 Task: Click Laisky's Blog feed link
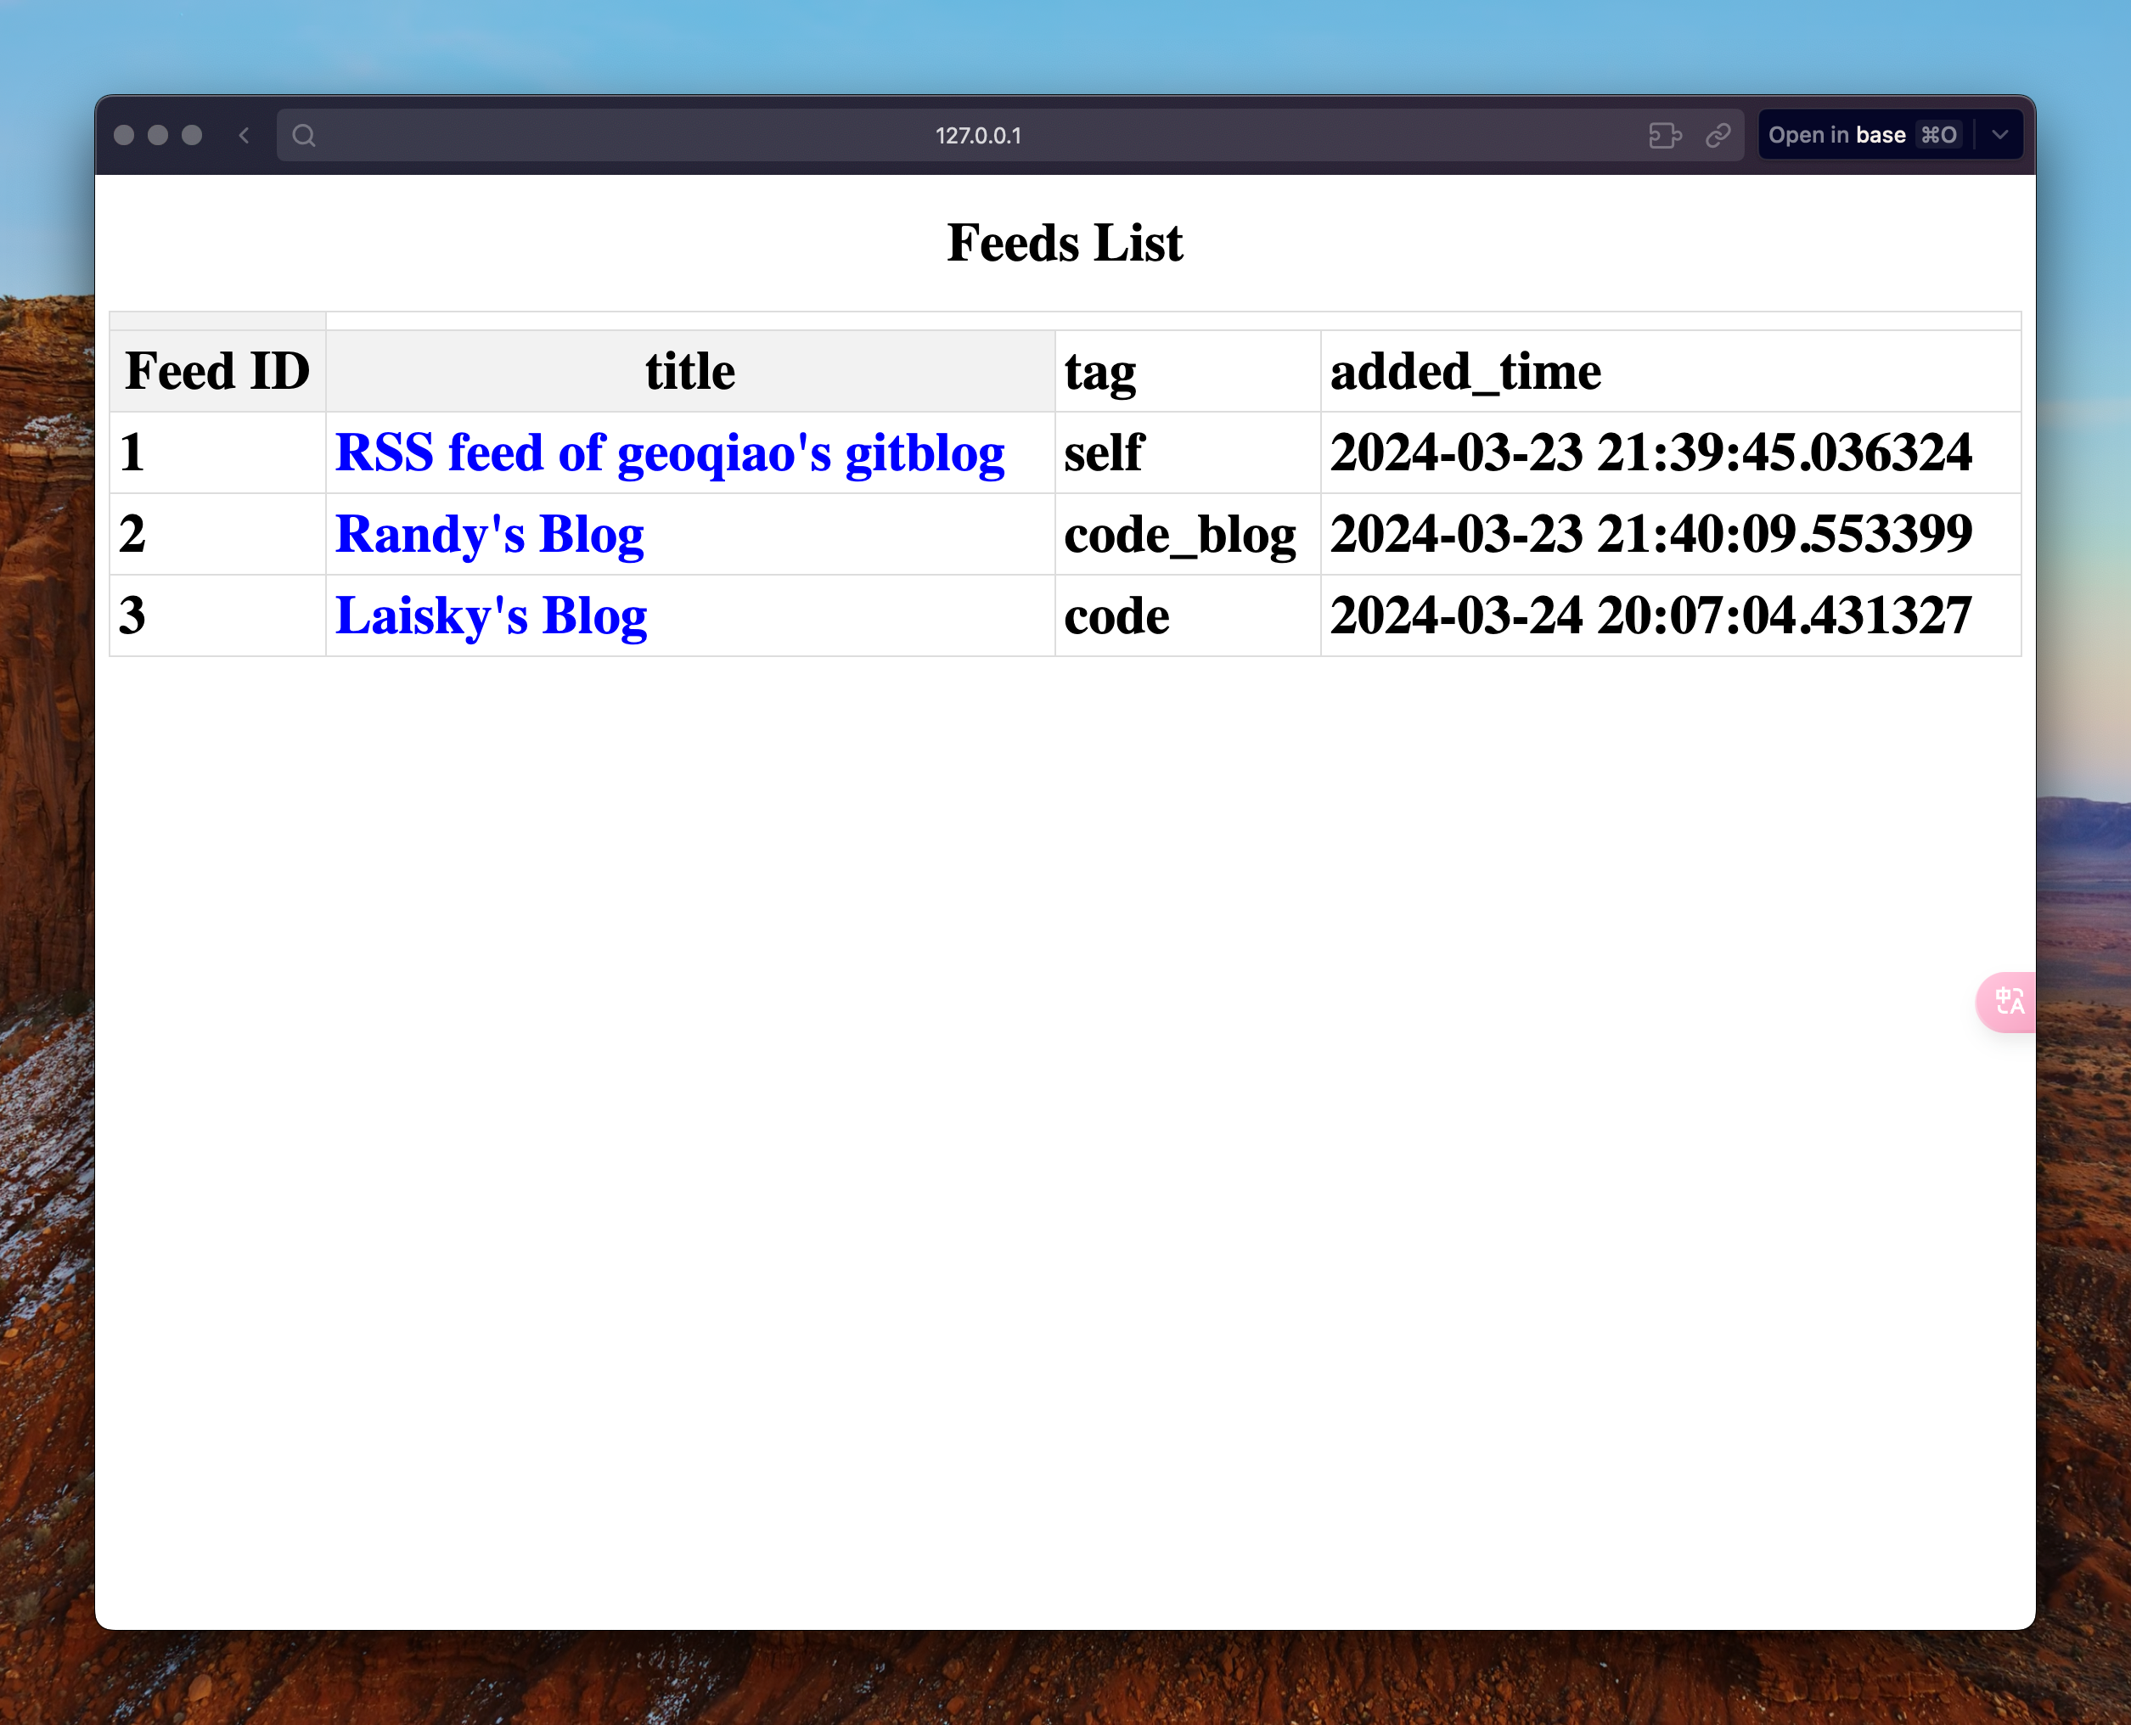(x=489, y=616)
